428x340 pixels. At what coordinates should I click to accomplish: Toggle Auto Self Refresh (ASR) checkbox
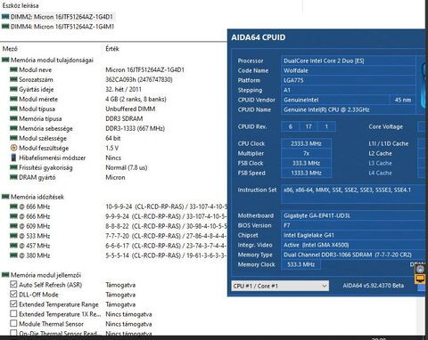point(13,285)
